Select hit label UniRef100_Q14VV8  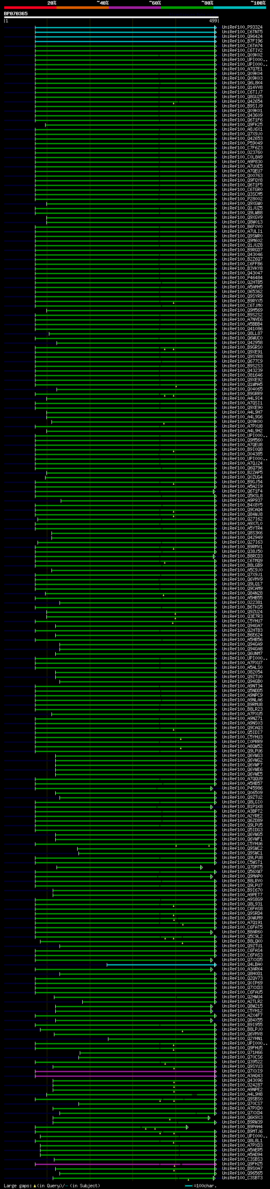242,88
